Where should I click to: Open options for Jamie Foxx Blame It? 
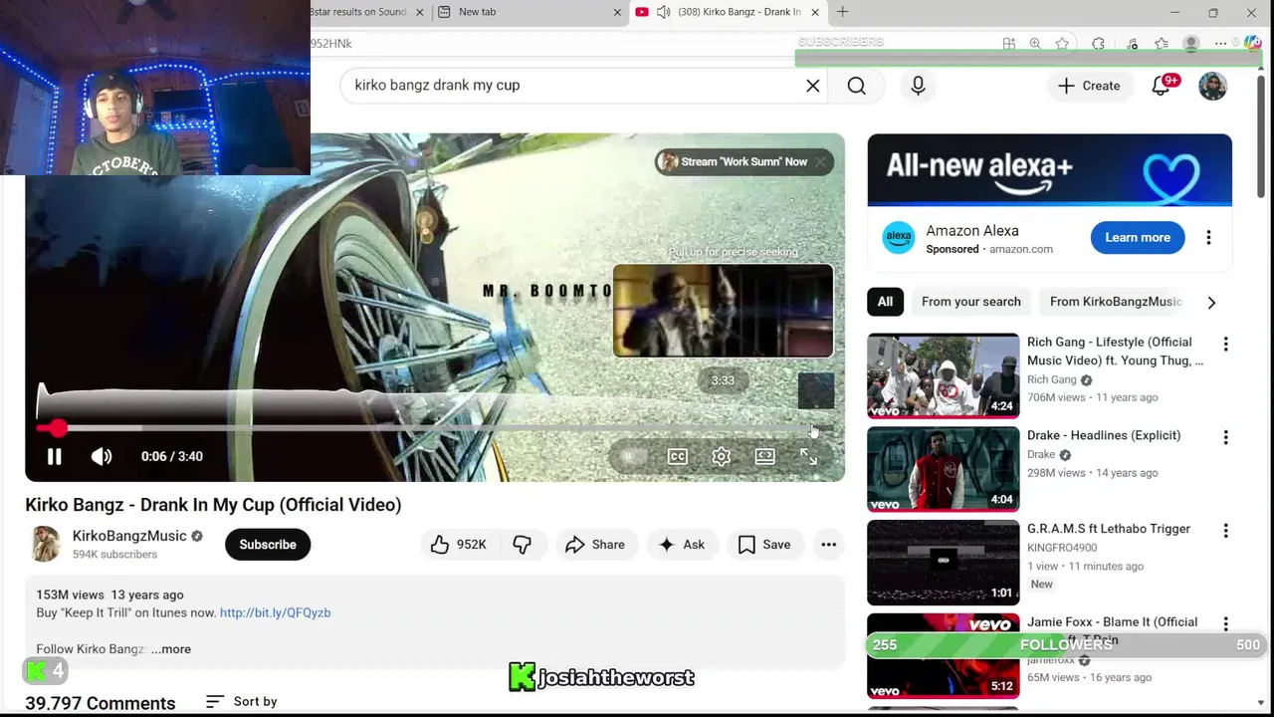click(1225, 624)
